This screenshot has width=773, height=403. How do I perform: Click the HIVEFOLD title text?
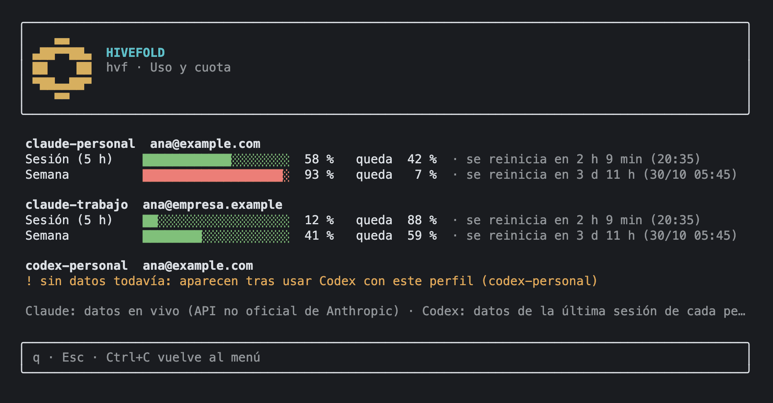[135, 52]
